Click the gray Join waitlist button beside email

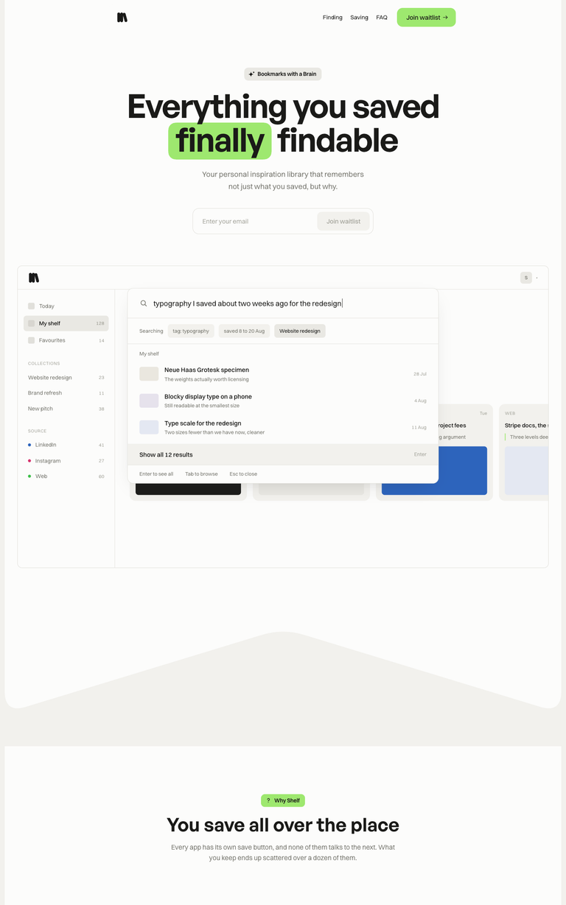[343, 221]
